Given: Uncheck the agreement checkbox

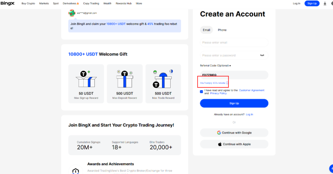Looking at the screenshot, I should coord(201,92).
